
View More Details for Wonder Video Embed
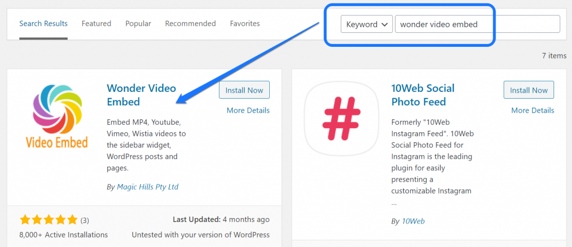tap(248, 110)
